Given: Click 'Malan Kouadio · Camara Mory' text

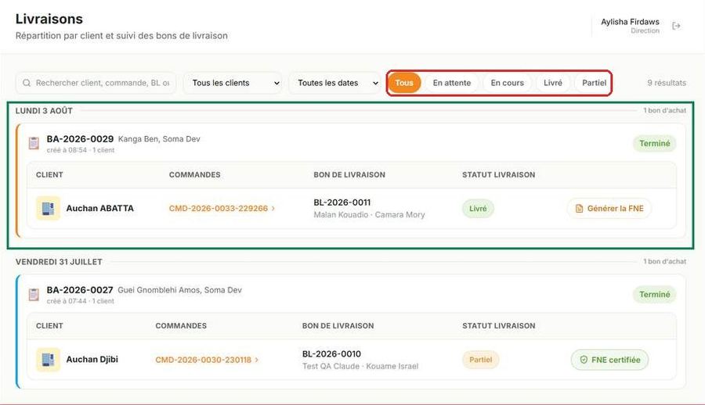Looking at the screenshot, I should [x=369, y=215].
